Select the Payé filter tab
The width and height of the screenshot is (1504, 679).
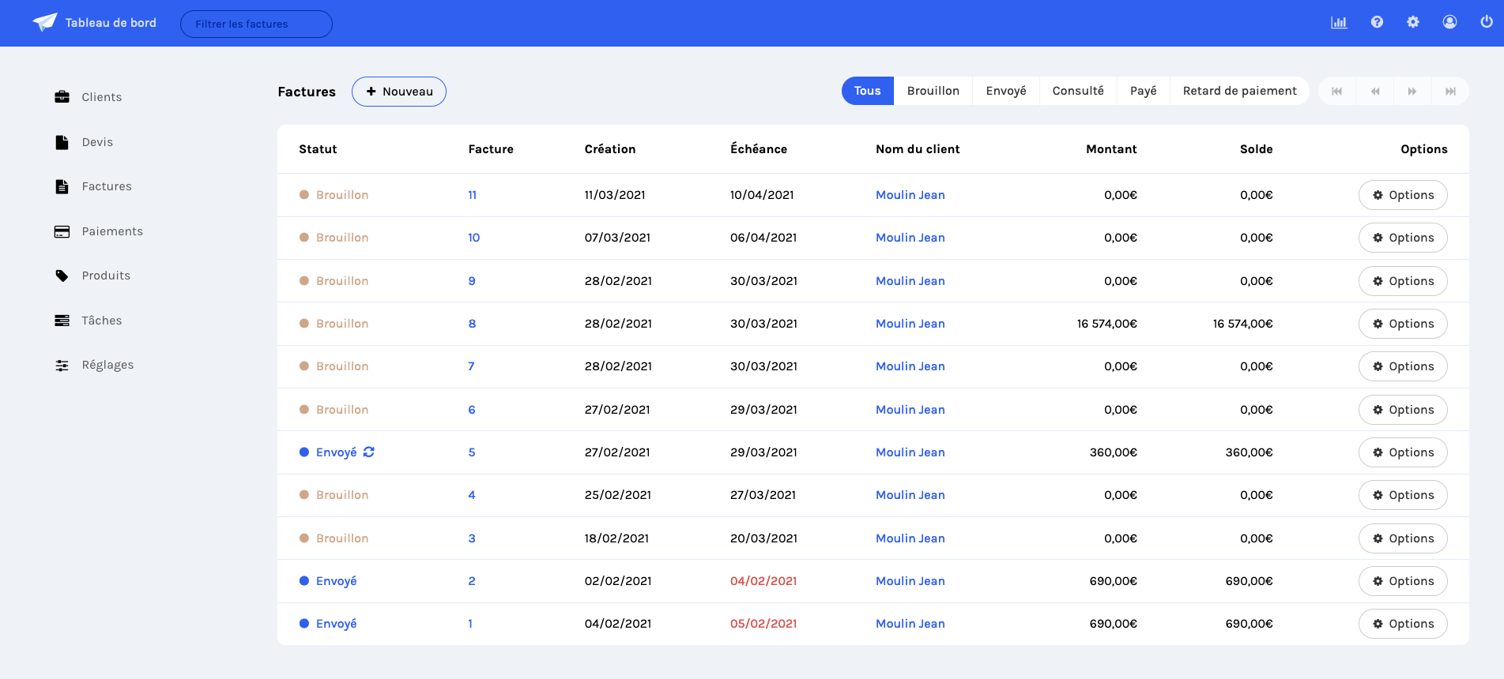pos(1144,91)
